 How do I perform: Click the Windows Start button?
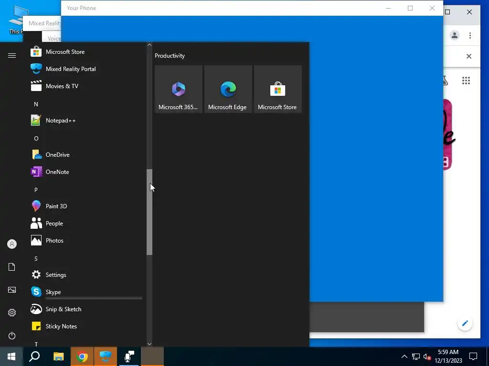[11, 356]
